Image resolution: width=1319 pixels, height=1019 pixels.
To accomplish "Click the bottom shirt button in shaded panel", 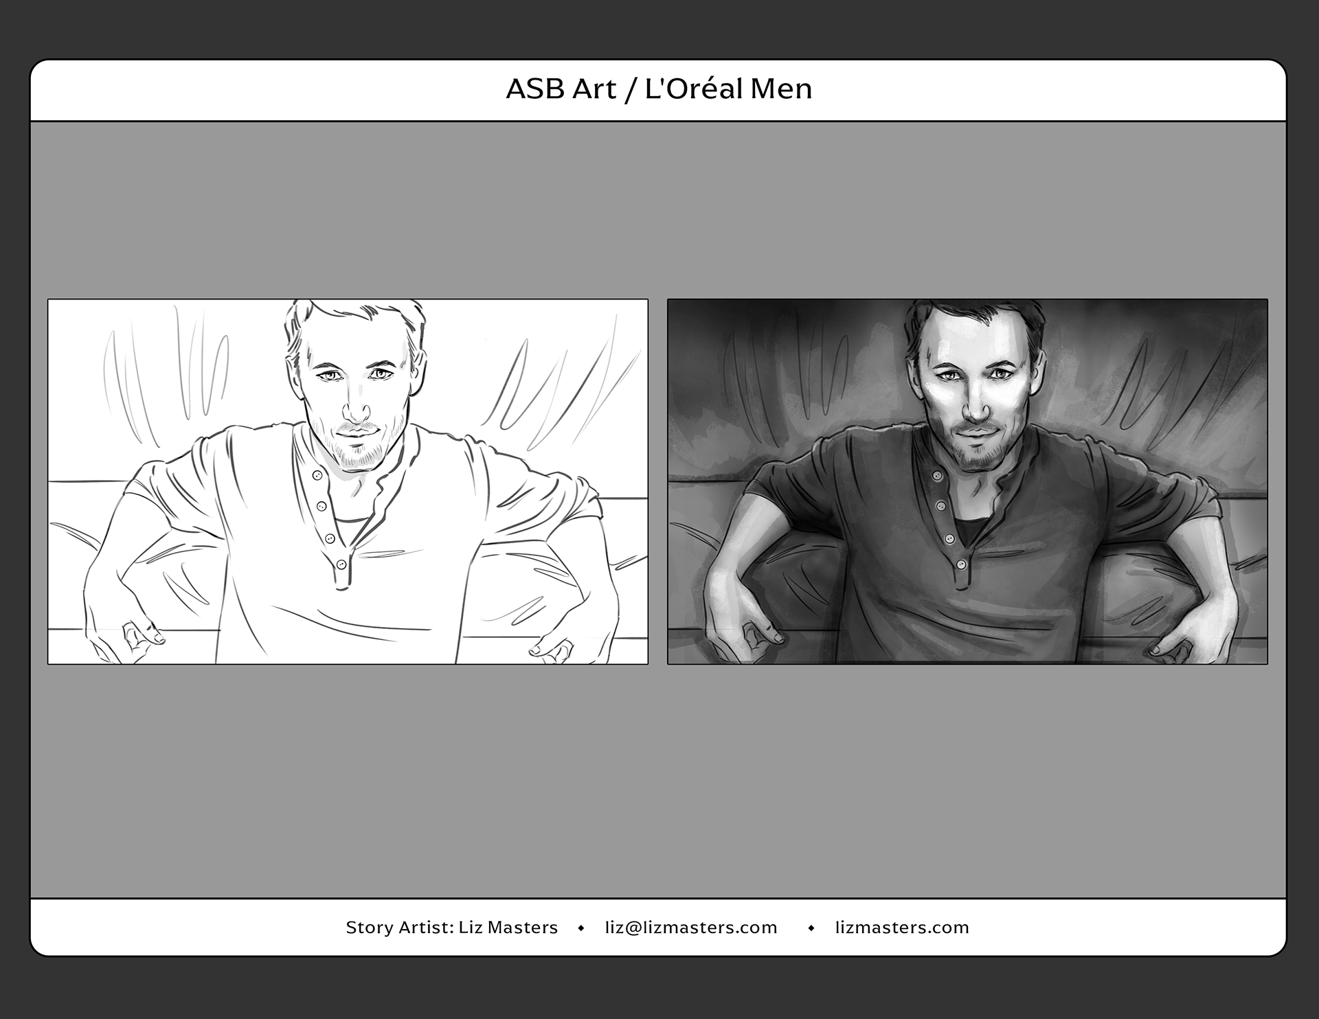I will [x=961, y=564].
